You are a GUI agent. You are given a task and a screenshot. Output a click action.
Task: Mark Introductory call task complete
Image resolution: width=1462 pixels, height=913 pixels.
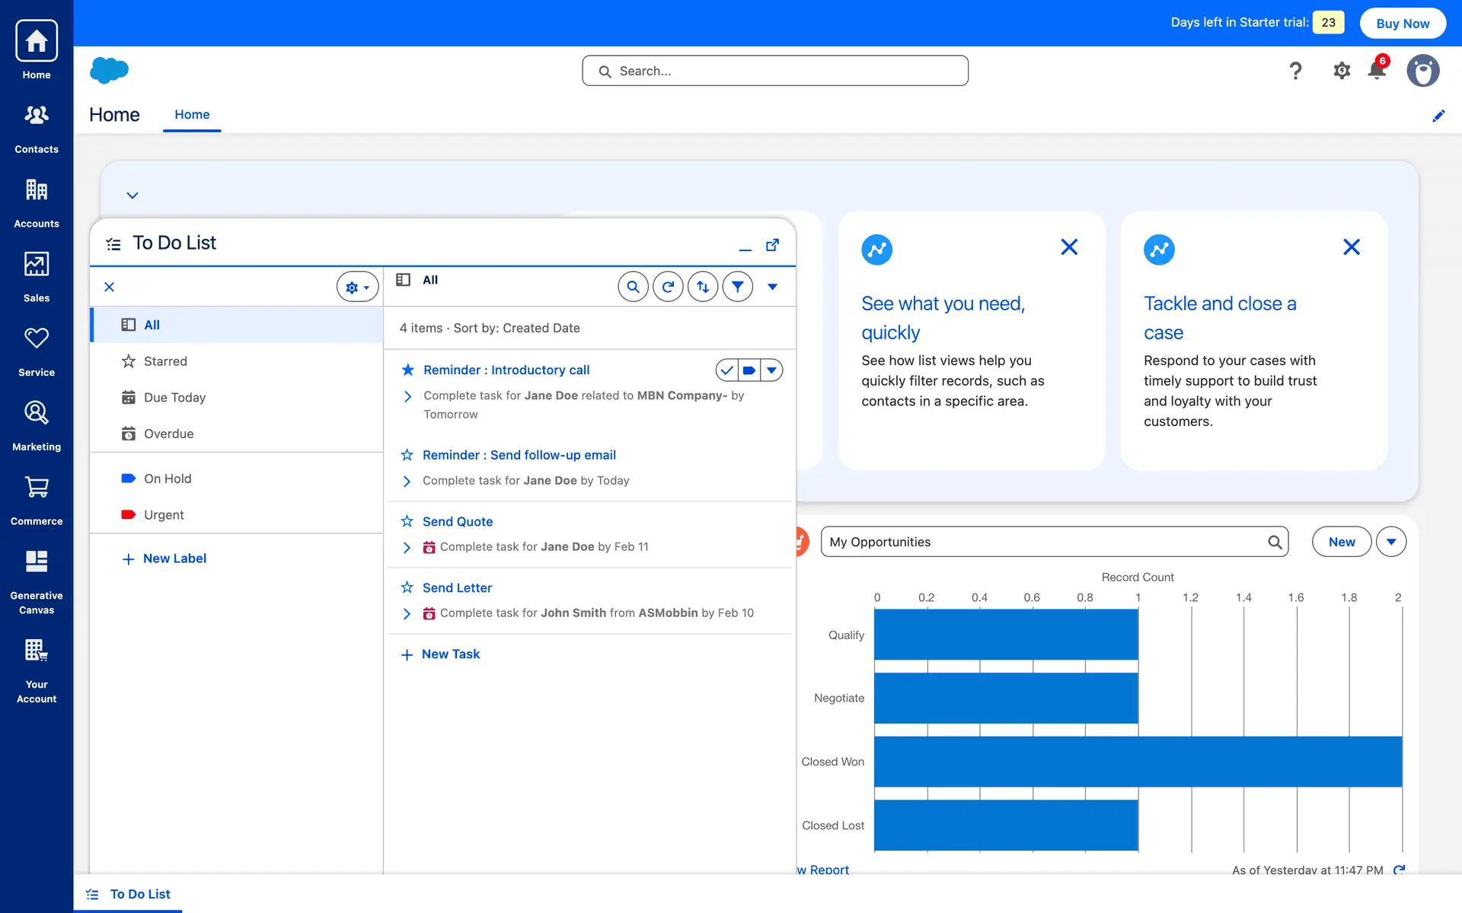727,371
